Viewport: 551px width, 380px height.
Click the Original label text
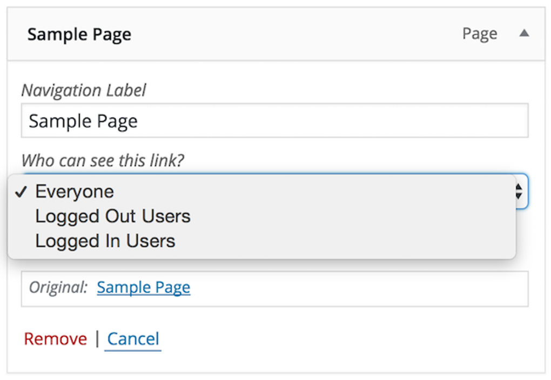tap(57, 287)
